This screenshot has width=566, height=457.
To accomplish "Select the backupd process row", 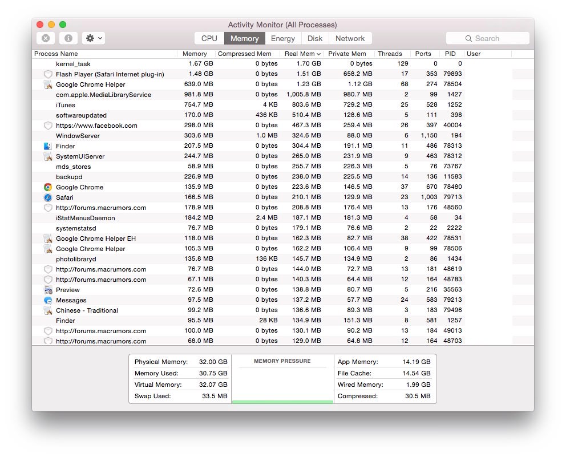I will coord(283,177).
